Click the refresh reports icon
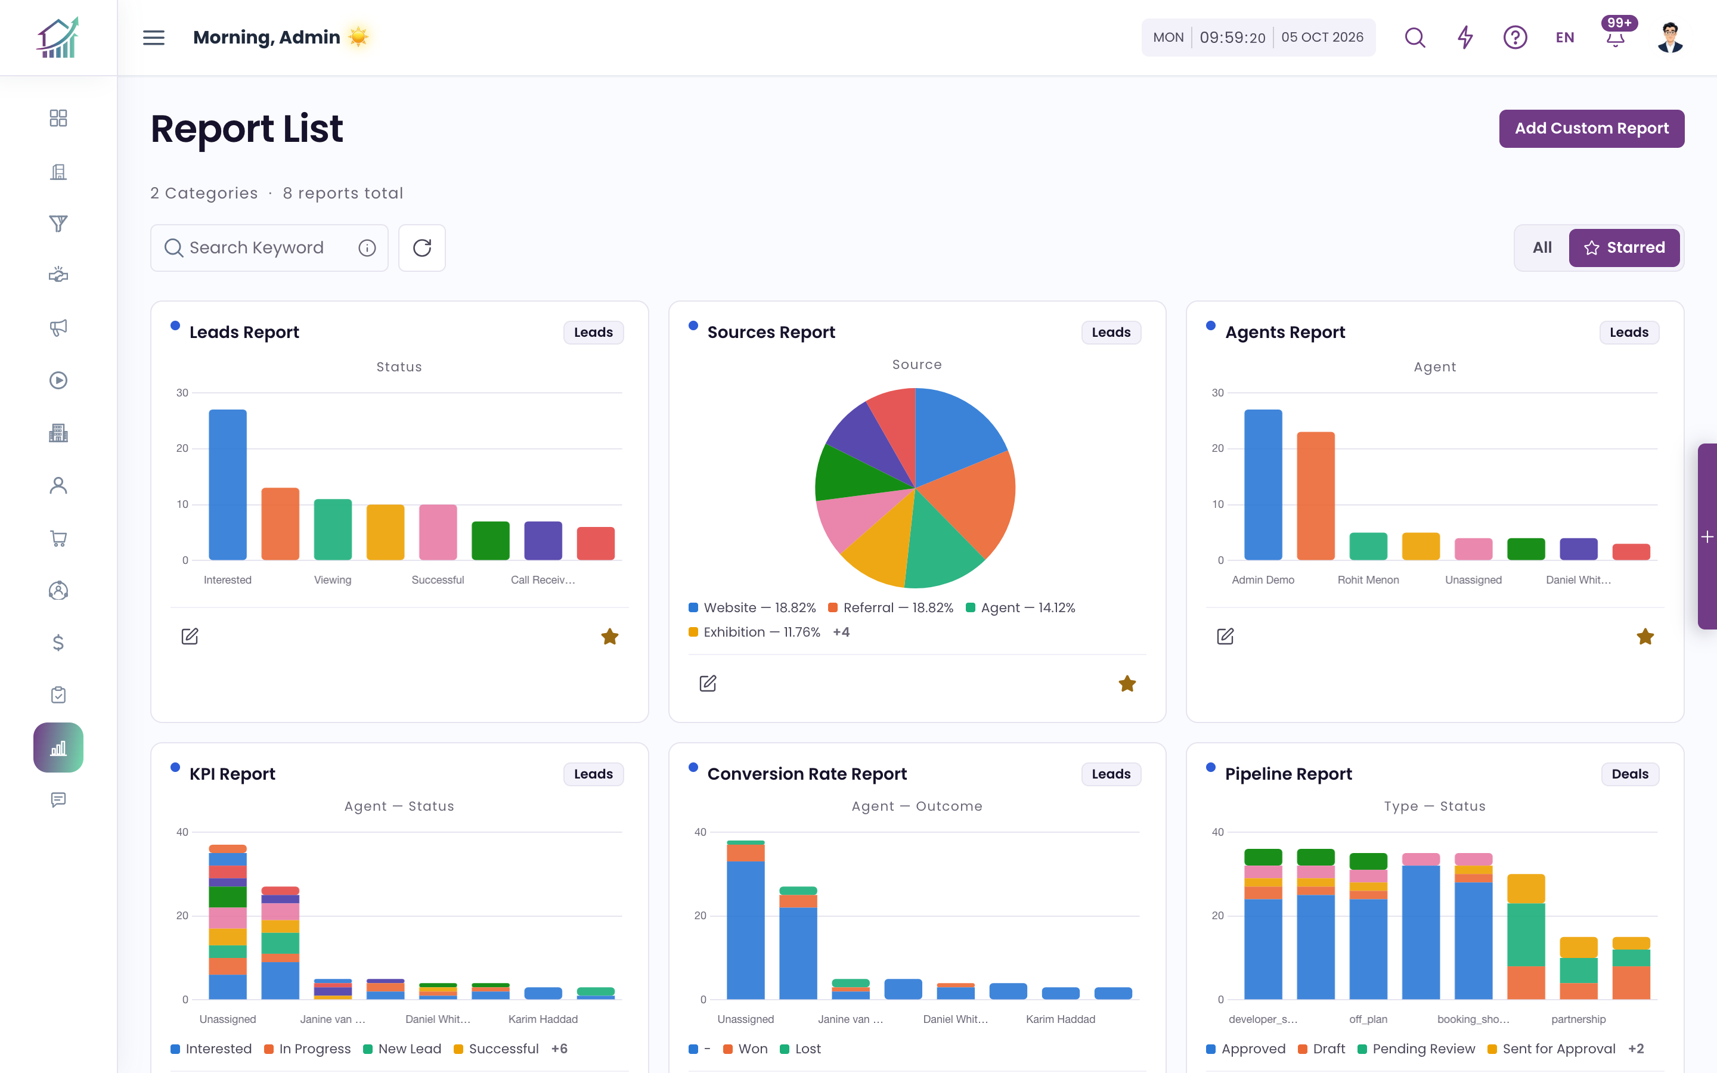The width and height of the screenshot is (1717, 1073). (x=421, y=247)
